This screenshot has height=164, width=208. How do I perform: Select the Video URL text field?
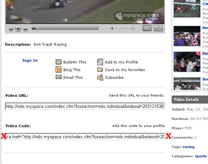[x=85, y=106]
